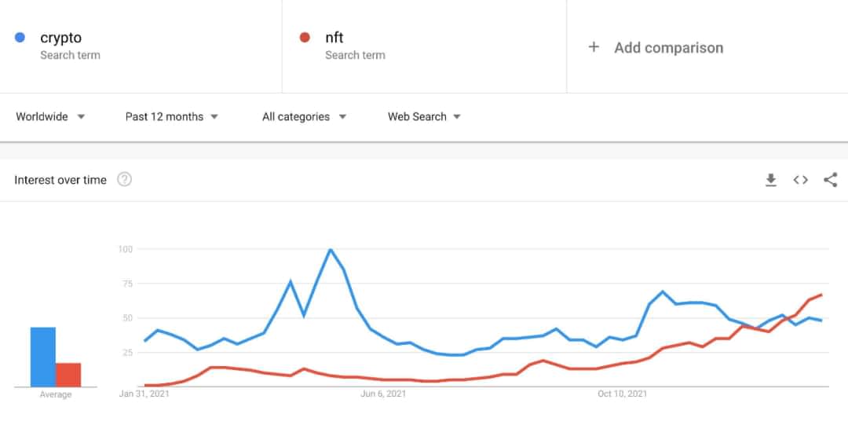Open help for Interest over time
848x447 pixels.
point(124,179)
